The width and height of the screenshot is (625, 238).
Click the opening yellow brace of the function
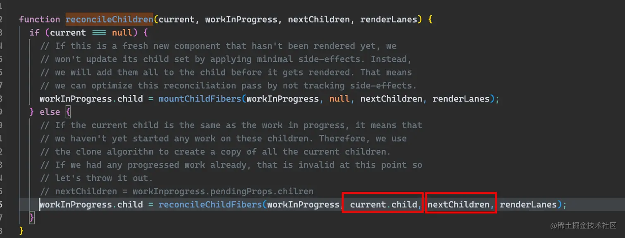tap(430, 19)
